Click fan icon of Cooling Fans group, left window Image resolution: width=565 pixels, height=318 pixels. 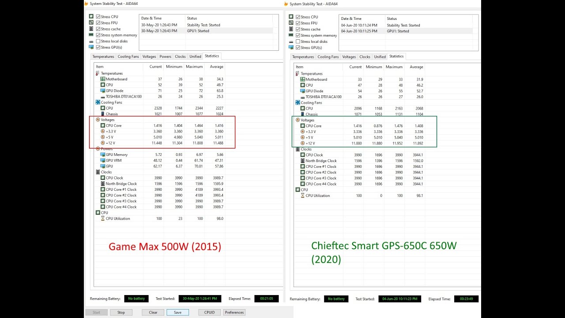click(x=98, y=102)
